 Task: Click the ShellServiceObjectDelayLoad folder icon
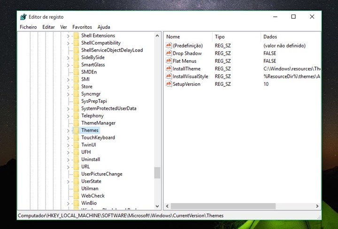coord(77,50)
